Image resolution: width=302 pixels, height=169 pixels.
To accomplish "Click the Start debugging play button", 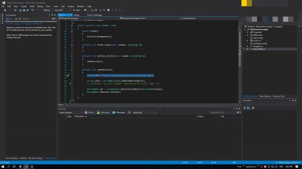I will tap(74, 10).
